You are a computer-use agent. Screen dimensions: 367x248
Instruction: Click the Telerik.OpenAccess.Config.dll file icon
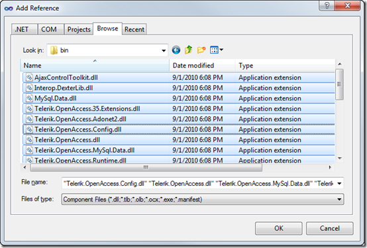29,129
